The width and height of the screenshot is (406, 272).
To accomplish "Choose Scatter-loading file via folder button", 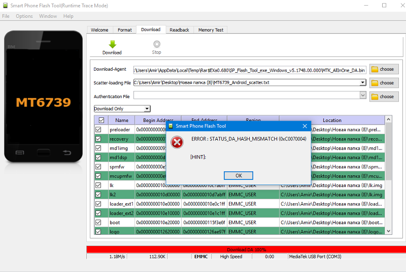I will pyautogui.click(x=383, y=83).
